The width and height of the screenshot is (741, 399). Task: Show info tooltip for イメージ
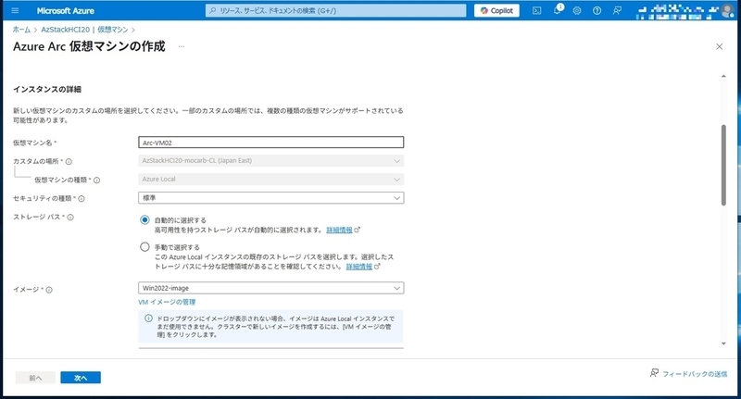coord(49,290)
